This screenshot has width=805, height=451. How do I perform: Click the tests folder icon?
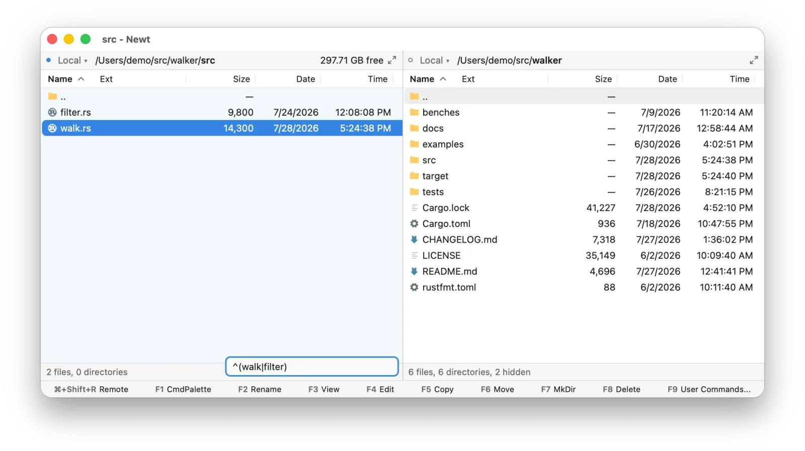[x=414, y=192]
